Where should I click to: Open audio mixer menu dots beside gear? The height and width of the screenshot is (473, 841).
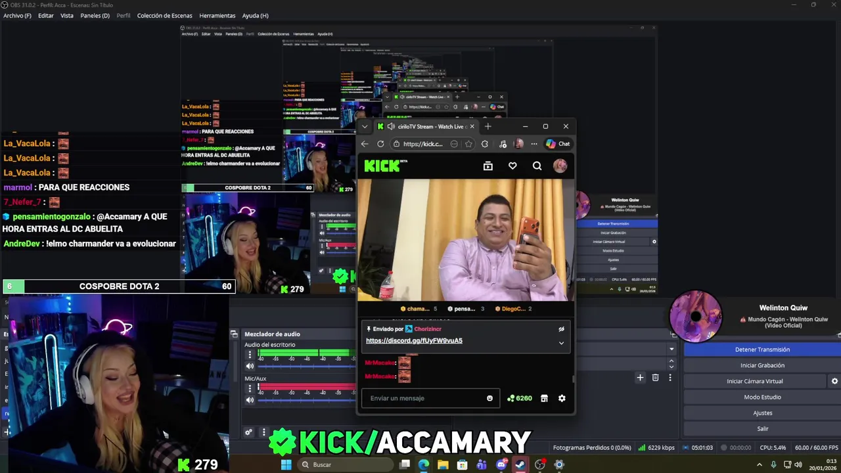click(263, 432)
